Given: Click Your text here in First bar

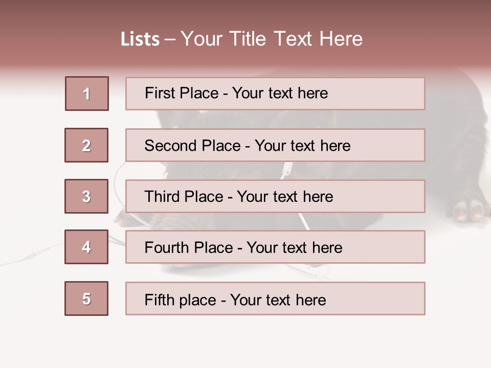Looking at the screenshot, I should point(280,93).
